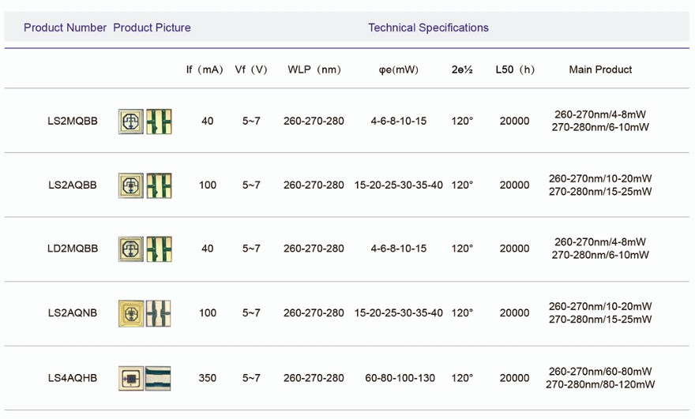Open the LS2AQBB front-side chip picture
The image size is (695, 419).
click(x=131, y=185)
